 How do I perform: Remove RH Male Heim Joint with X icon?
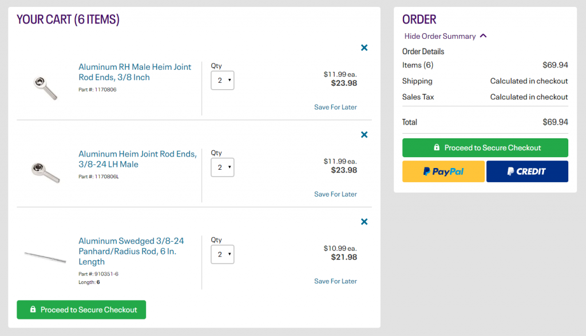364,48
